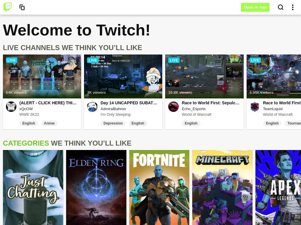301x225 pixels.
Task: Open xQcOW's WWE 2K22 stream thumbnail
Action: pyautogui.click(x=42, y=76)
